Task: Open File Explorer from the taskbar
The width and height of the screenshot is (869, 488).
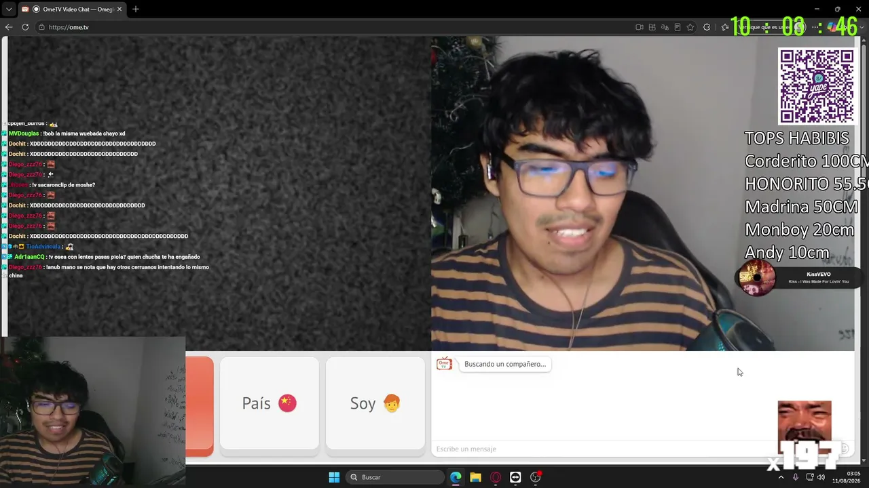Action: [x=475, y=477]
